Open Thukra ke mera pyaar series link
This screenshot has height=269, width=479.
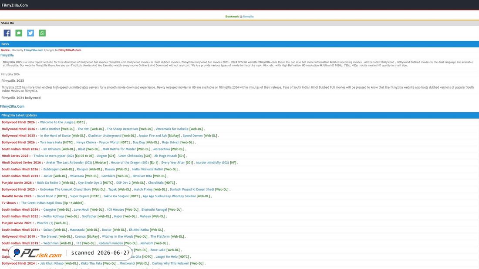(54, 156)
